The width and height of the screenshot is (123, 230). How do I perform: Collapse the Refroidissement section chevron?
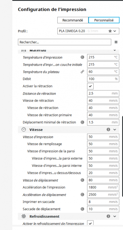tap(115, 217)
